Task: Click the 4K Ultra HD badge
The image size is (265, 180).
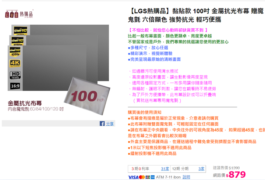Action: click(15, 63)
